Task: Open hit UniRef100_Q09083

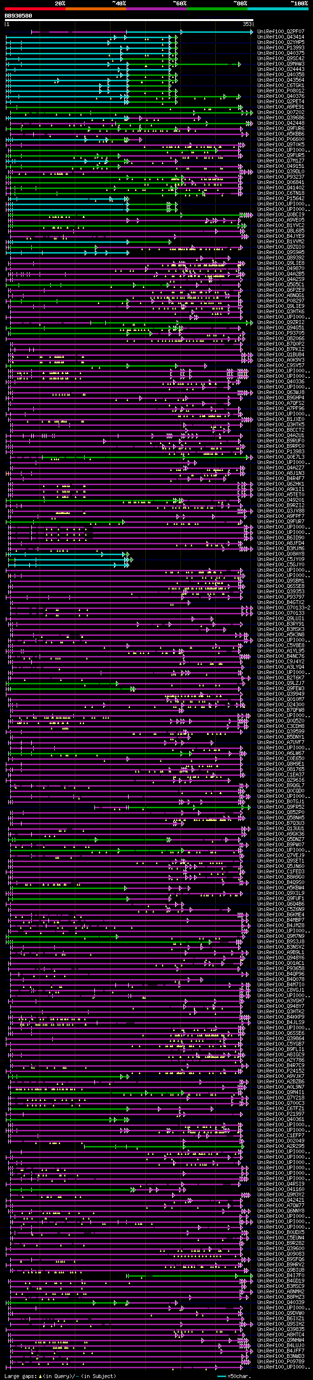Action: 280,1254
